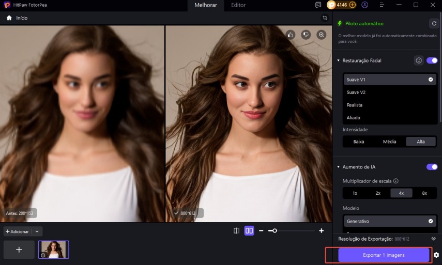The image size is (442, 265).
Task: Disable the Aumento de IA switch
Action: click(432, 167)
